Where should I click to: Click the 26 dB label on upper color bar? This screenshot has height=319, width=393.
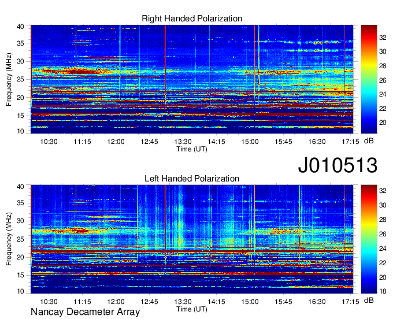point(383,80)
